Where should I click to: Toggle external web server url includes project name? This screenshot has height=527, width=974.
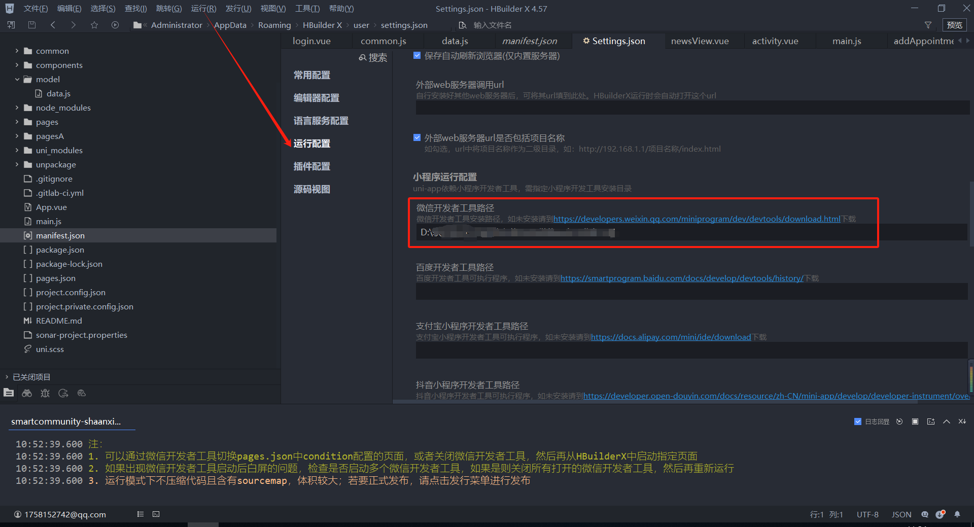417,137
